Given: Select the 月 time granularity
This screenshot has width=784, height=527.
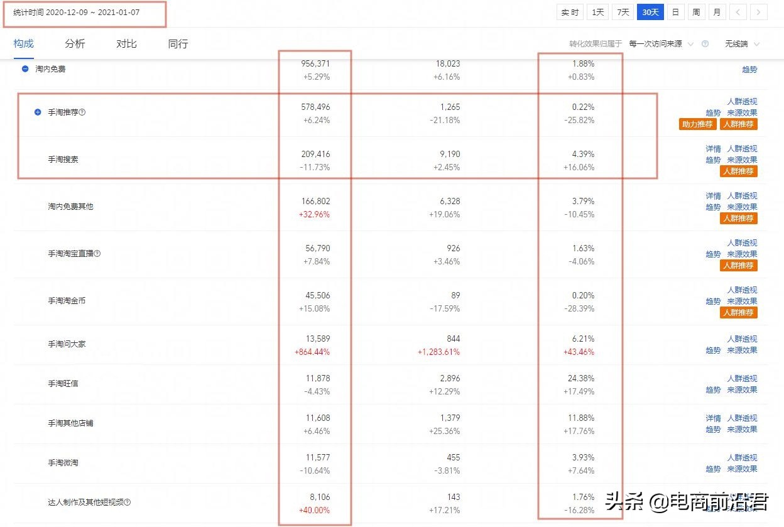Looking at the screenshot, I should pos(717,13).
